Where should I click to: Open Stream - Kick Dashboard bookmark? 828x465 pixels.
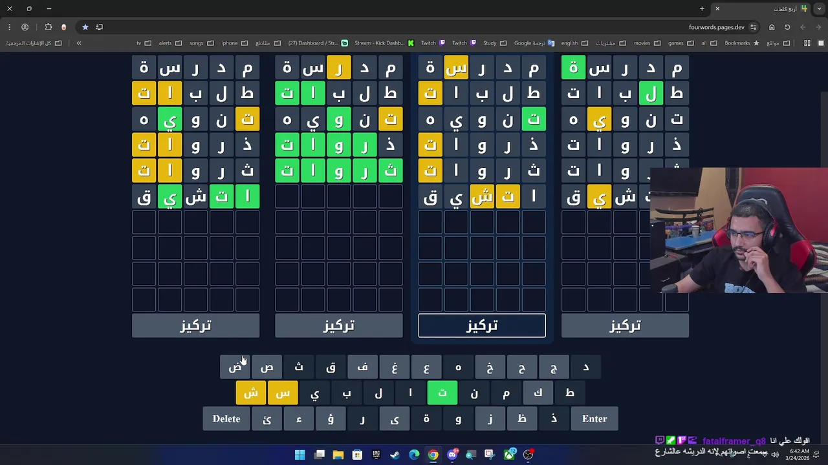(x=384, y=43)
